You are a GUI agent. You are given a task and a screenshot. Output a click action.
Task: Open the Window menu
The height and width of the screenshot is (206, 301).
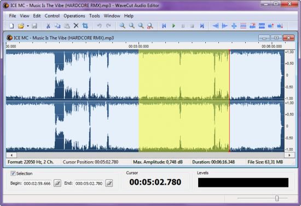point(112,16)
